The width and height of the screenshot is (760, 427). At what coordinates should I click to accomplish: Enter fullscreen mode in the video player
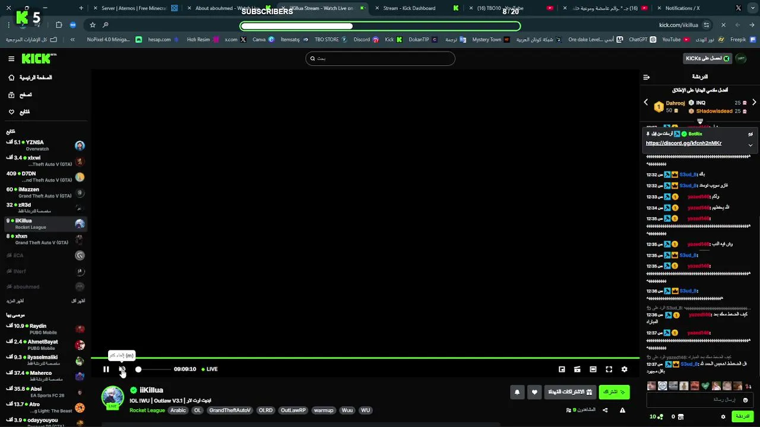coord(609,369)
